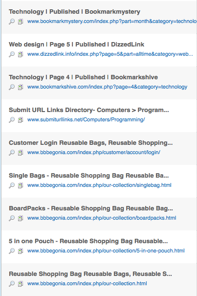This screenshot has height=296, width=197.
Task: Click magnifier icon beside our-collection.html URL
Action: point(12,284)
